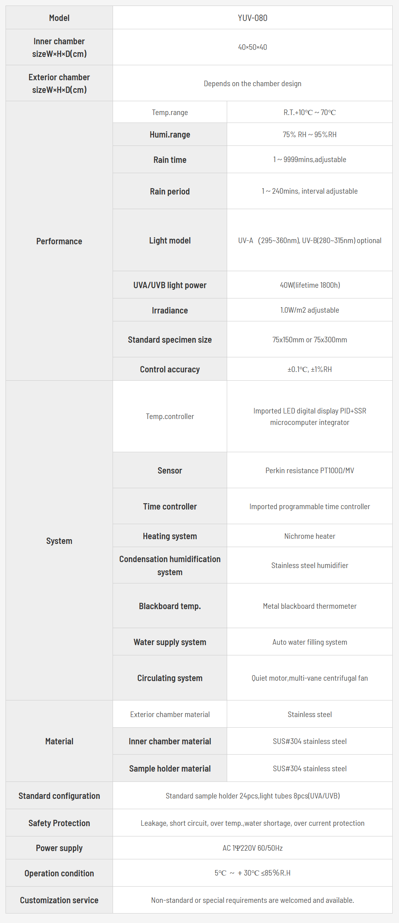Select the Control accuracy label
399x923 pixels.
pos(170,369)
